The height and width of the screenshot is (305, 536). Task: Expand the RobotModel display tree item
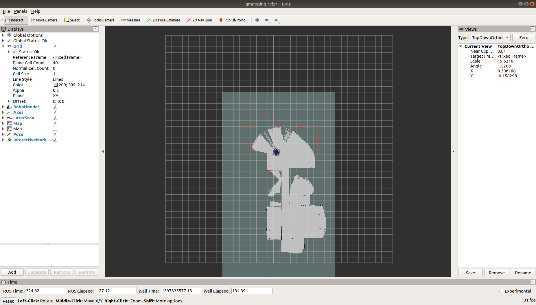point(3,107)
